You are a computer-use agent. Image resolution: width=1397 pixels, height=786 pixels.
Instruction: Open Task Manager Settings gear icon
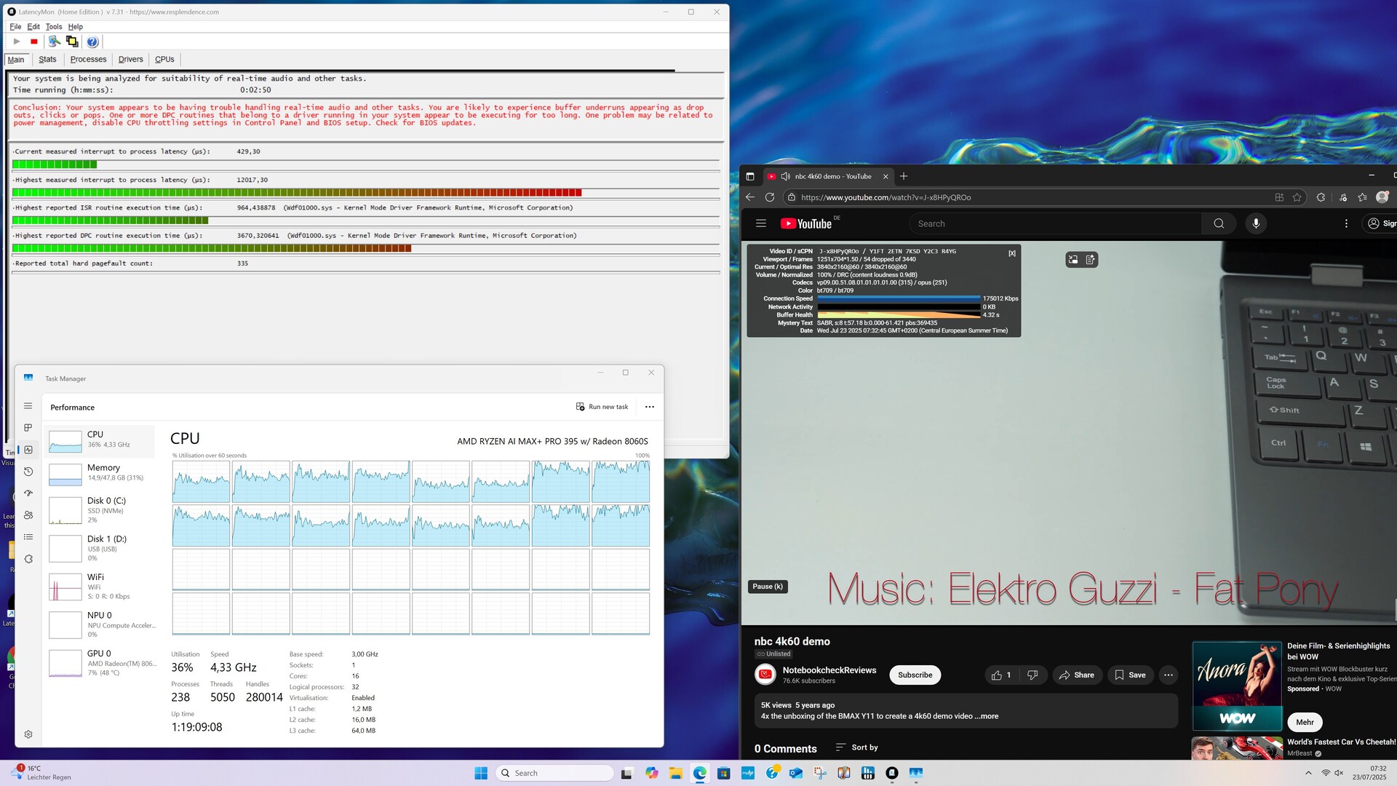pyautogui.click(x=28, y=734)
